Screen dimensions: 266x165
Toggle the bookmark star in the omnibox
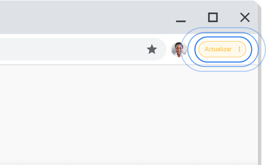point(152,49)
